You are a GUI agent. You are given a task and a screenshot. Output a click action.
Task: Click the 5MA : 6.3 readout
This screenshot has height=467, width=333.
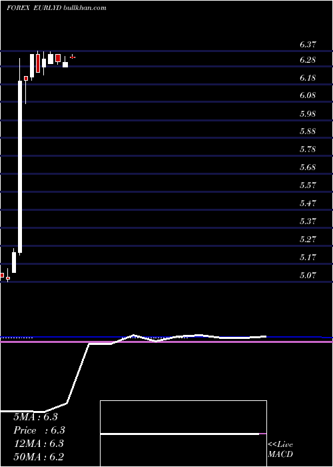35,417
